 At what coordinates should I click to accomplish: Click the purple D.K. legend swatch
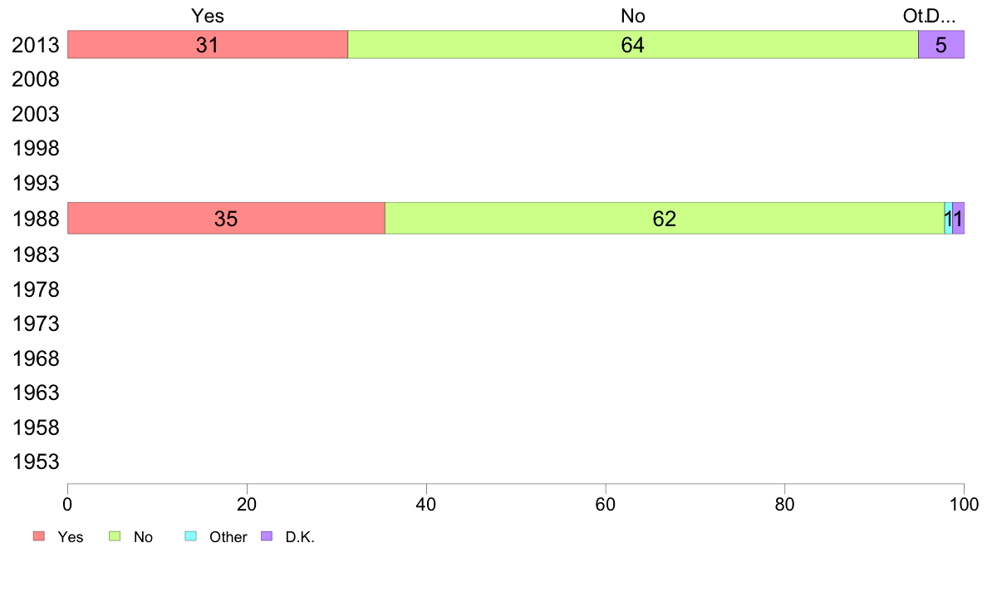click(x=267, y=536)
